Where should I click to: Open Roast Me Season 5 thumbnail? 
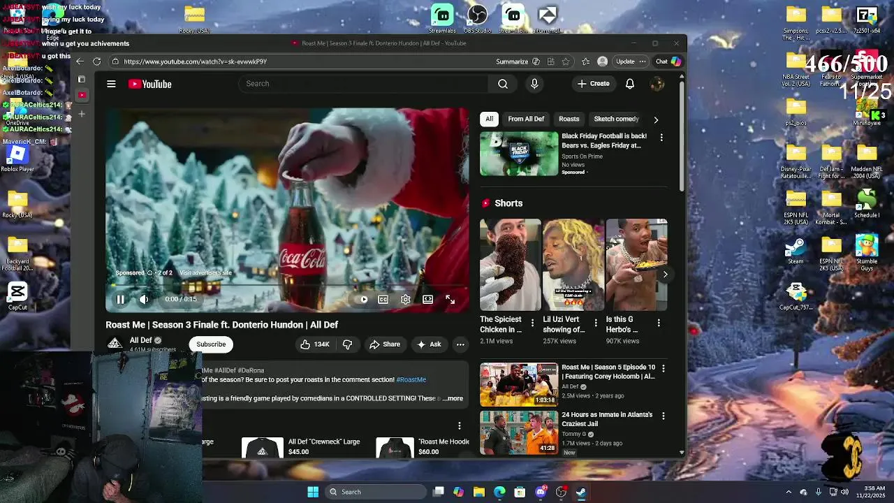click(x=519, y=384)
